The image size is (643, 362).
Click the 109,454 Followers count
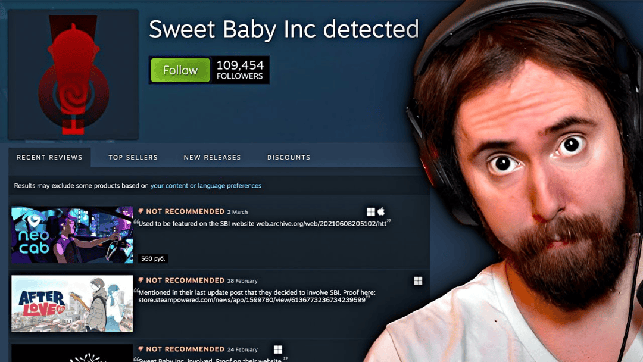pos(240,70)
